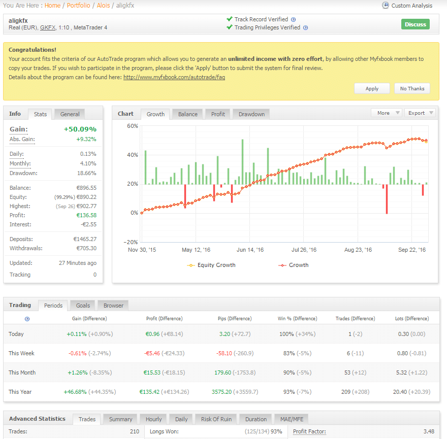Screen dimensions: 447x439
Task: Click the Custom Analysis clock icon
Action: pyautogui.click(x=386, y=6)
